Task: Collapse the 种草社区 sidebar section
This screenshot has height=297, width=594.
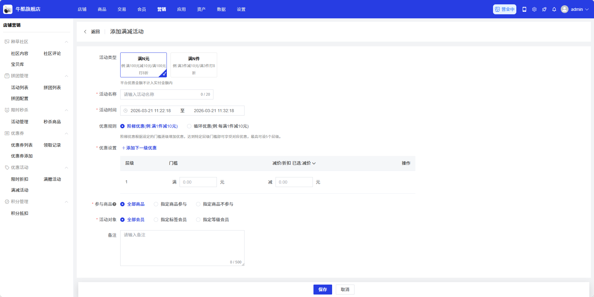Action: 66,42
